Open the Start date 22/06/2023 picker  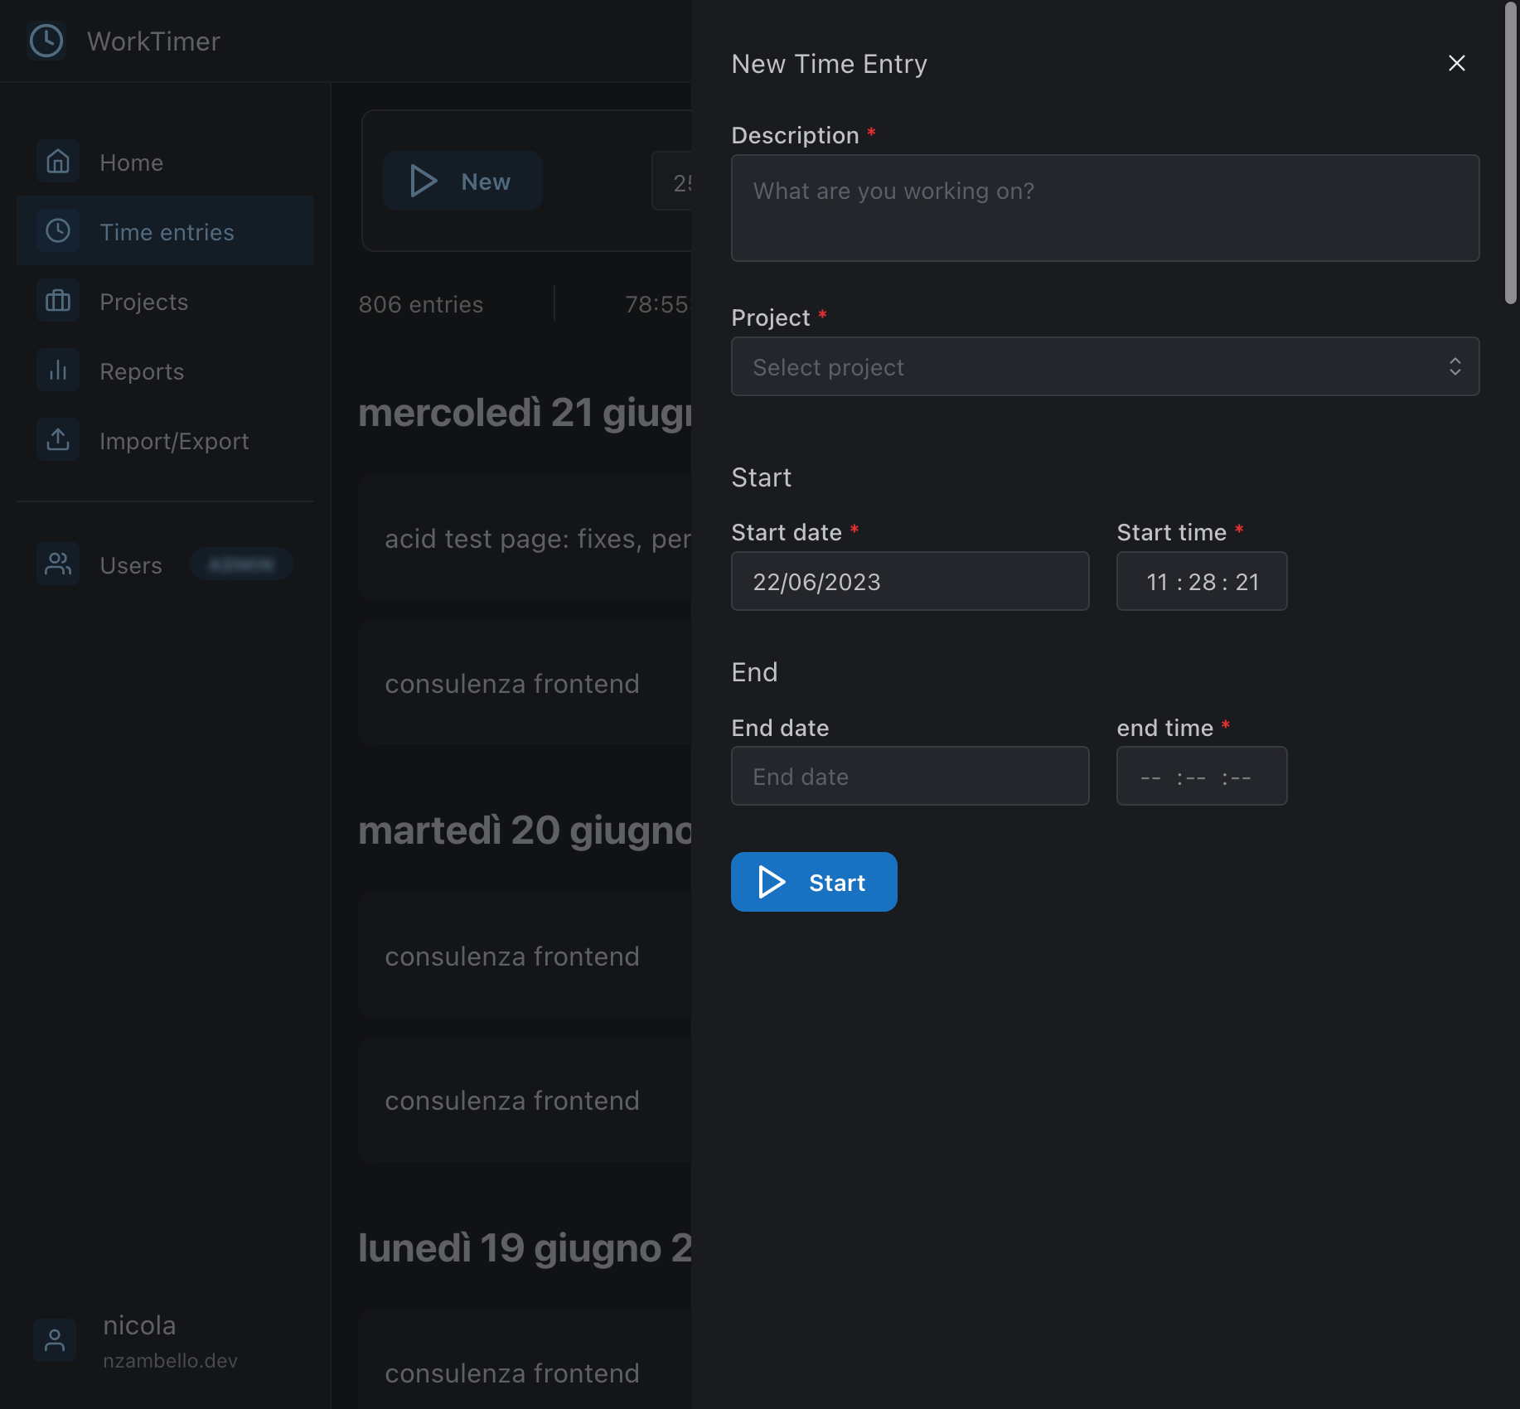click(910, 581)
